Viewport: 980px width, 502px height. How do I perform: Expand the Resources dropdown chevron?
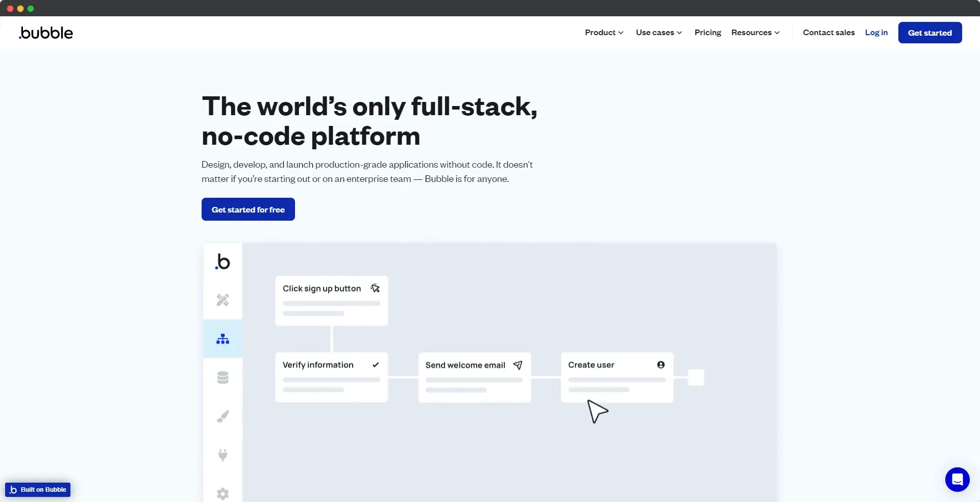click(x=777, y=33)
